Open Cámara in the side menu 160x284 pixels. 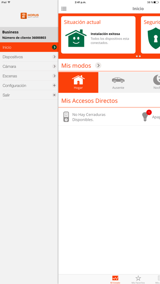29,67
